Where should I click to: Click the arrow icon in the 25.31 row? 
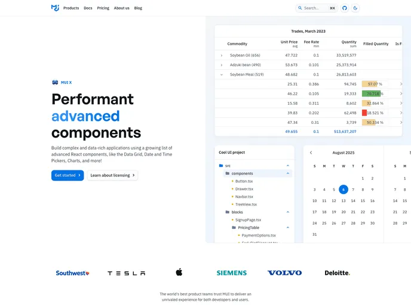(401, 84)
